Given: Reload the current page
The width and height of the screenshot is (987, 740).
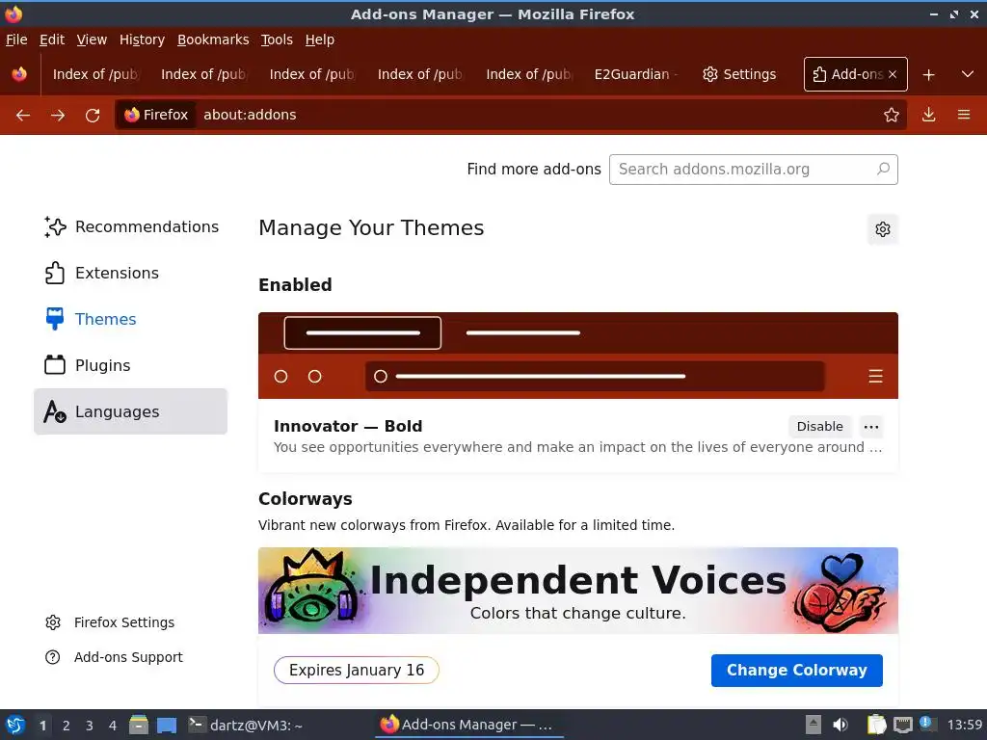Looking at the screenshot, I should [93, 116].
